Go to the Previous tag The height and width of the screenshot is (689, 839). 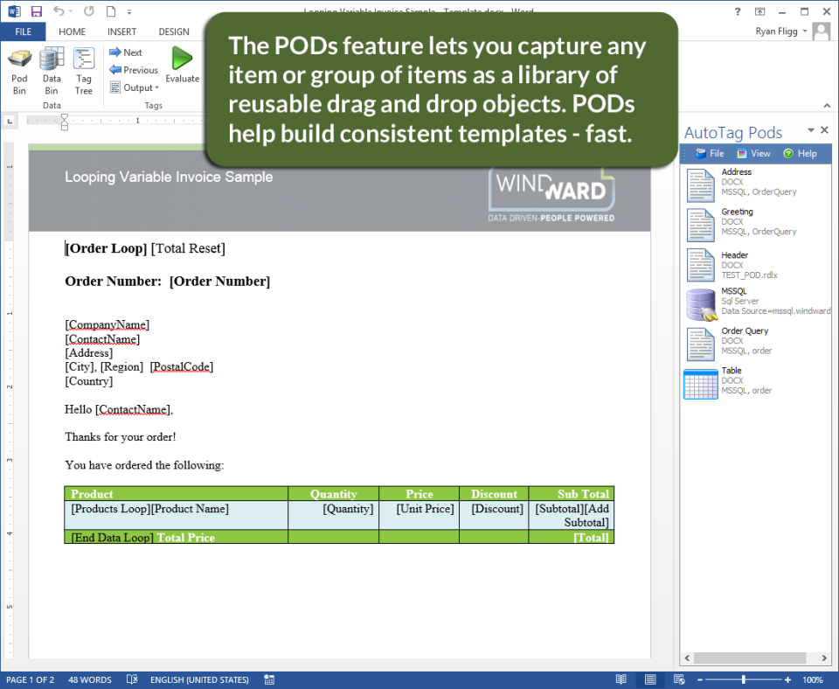[x=134, y=70]
